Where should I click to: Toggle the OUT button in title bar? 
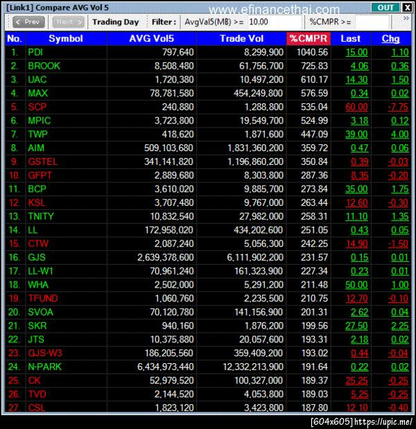pos(385,8)
